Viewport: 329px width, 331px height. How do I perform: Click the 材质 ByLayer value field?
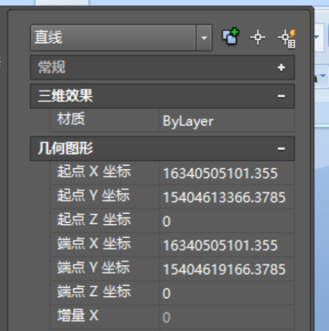click(227, 121)
